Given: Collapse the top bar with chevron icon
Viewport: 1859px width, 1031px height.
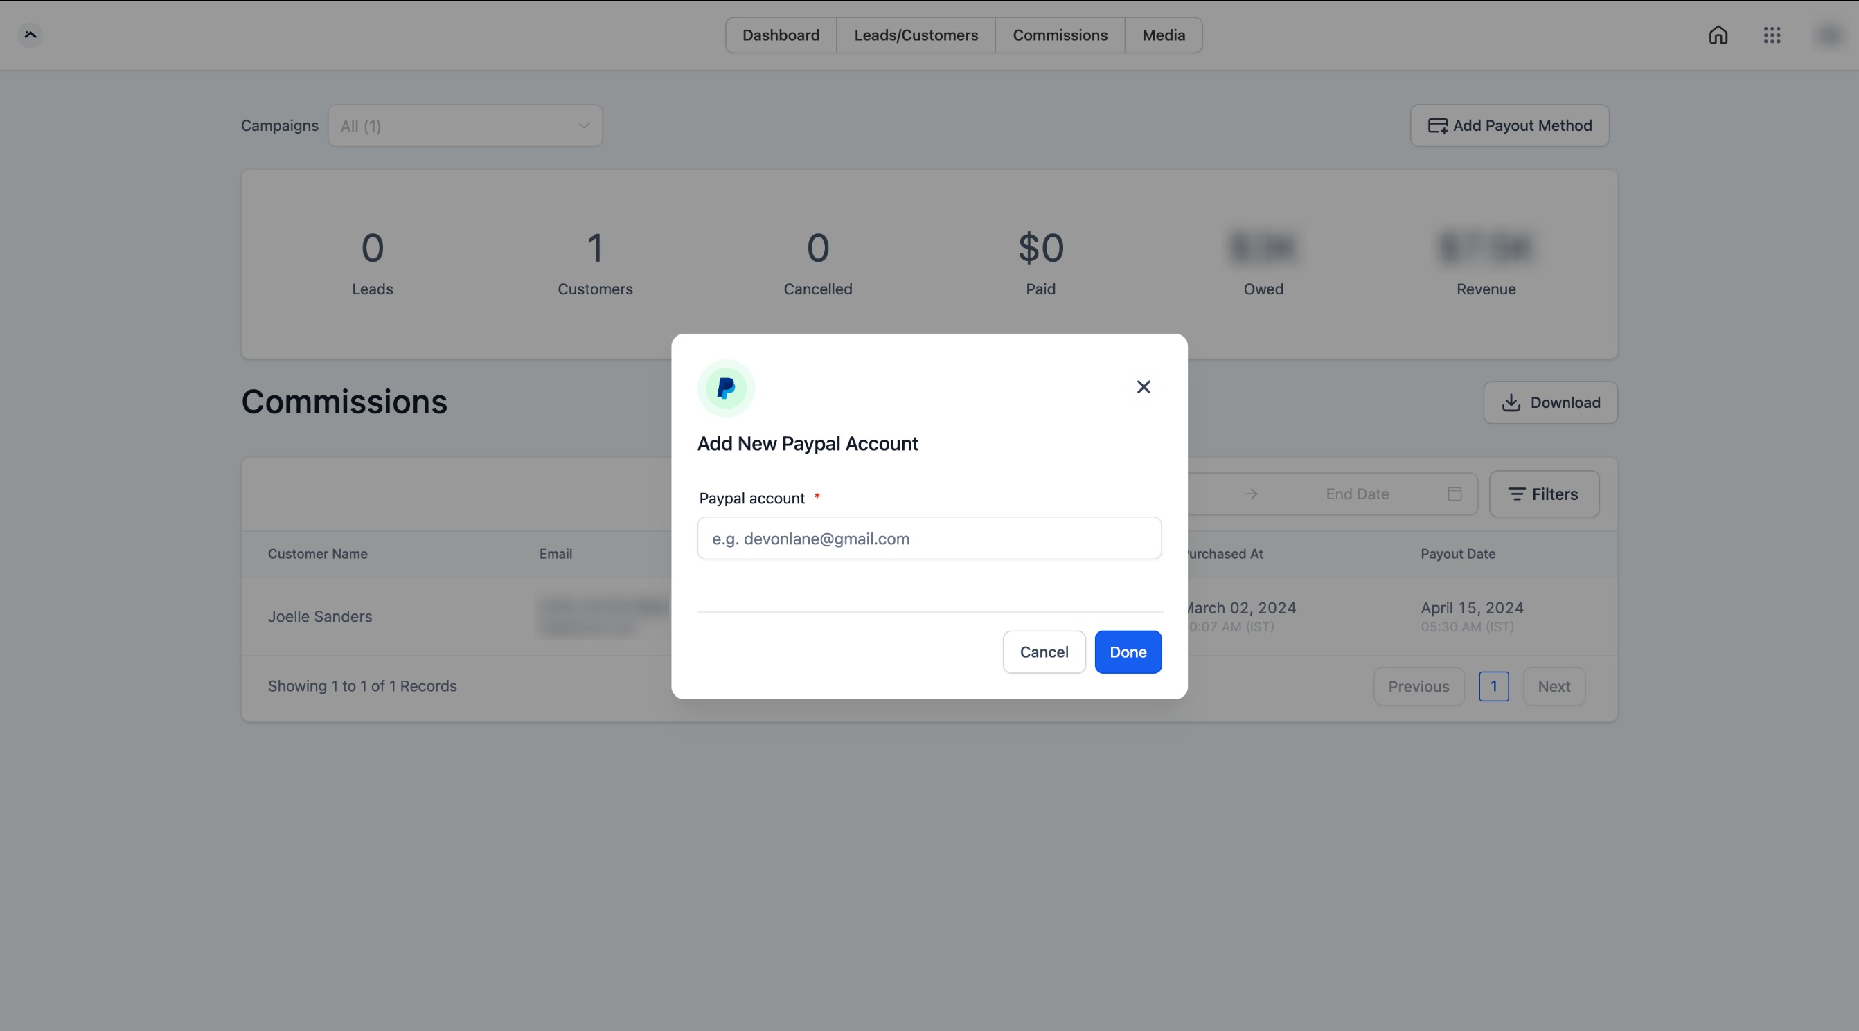Looking at the screenshot, I should [x=30, y=35].
